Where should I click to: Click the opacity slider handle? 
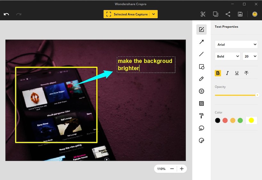point(257,95)
